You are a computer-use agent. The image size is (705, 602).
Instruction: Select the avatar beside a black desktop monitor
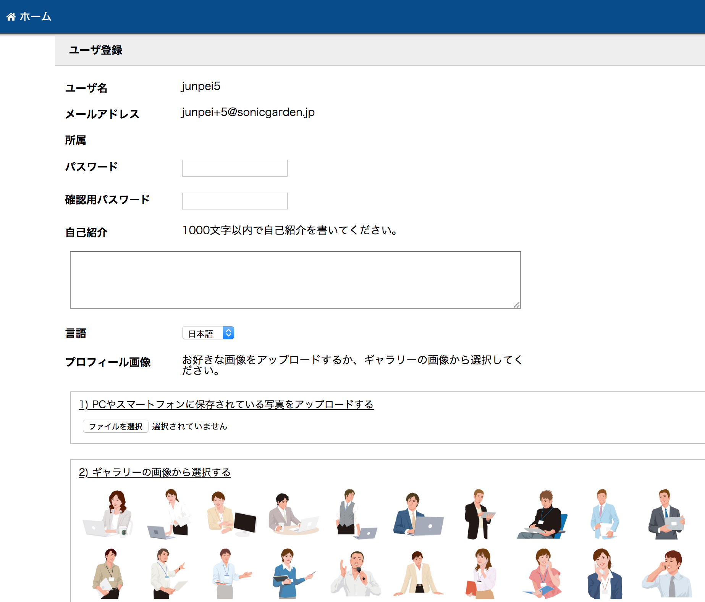pyautogui.click(x=231, y=513)
